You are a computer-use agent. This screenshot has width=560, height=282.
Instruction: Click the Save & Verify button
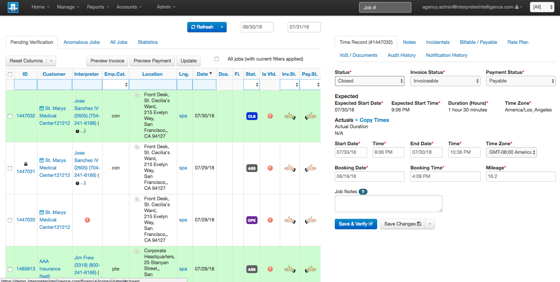[x=356, y=224]
